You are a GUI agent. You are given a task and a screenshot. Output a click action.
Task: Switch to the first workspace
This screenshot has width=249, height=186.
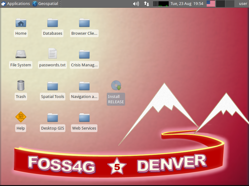[x=221, y=4]
